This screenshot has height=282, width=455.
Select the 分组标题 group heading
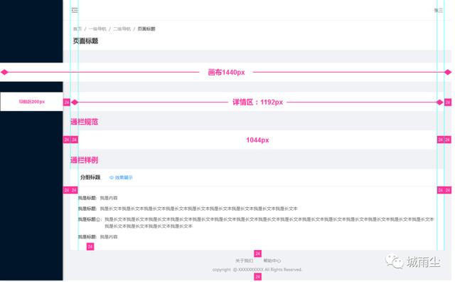tap(90, 177)
